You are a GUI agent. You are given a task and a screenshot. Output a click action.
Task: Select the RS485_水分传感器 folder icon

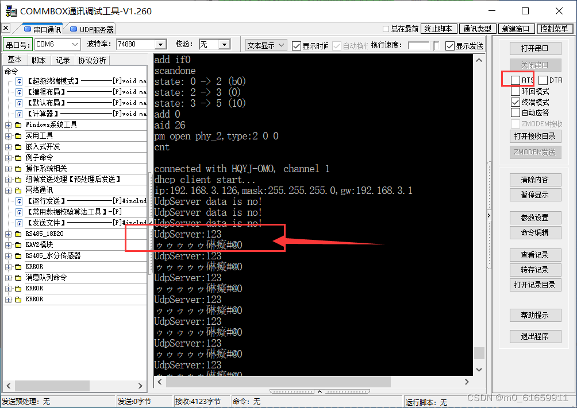pos(18,256)
